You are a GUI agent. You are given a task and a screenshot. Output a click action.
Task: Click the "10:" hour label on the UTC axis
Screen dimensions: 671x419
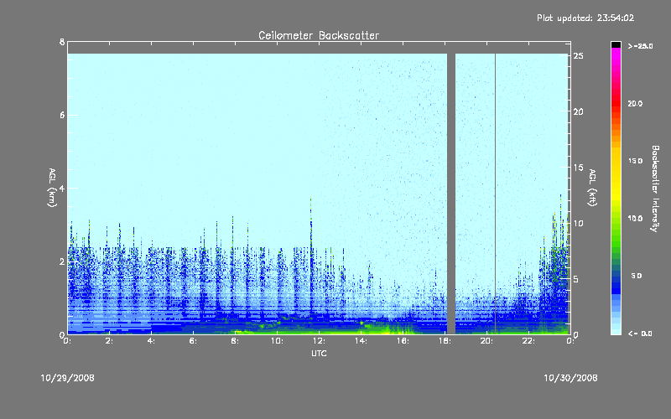pos(277,341)
